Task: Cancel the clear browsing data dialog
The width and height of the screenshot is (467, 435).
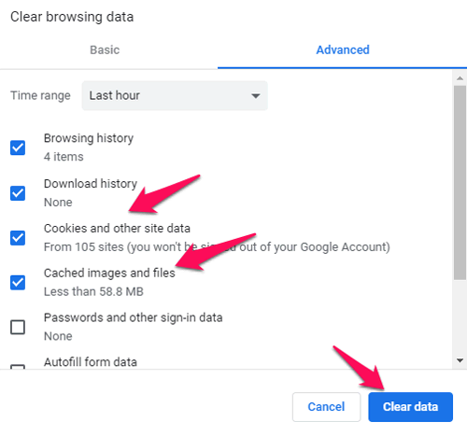Action: click(x=326, y=407)
